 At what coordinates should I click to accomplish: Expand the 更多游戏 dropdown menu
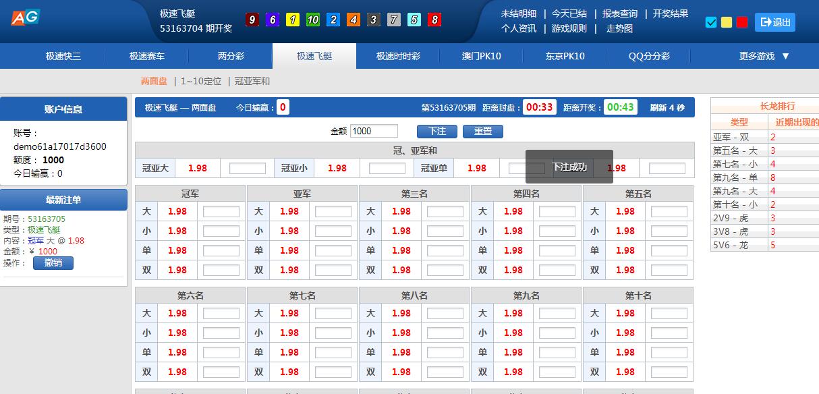pos(764,56)
